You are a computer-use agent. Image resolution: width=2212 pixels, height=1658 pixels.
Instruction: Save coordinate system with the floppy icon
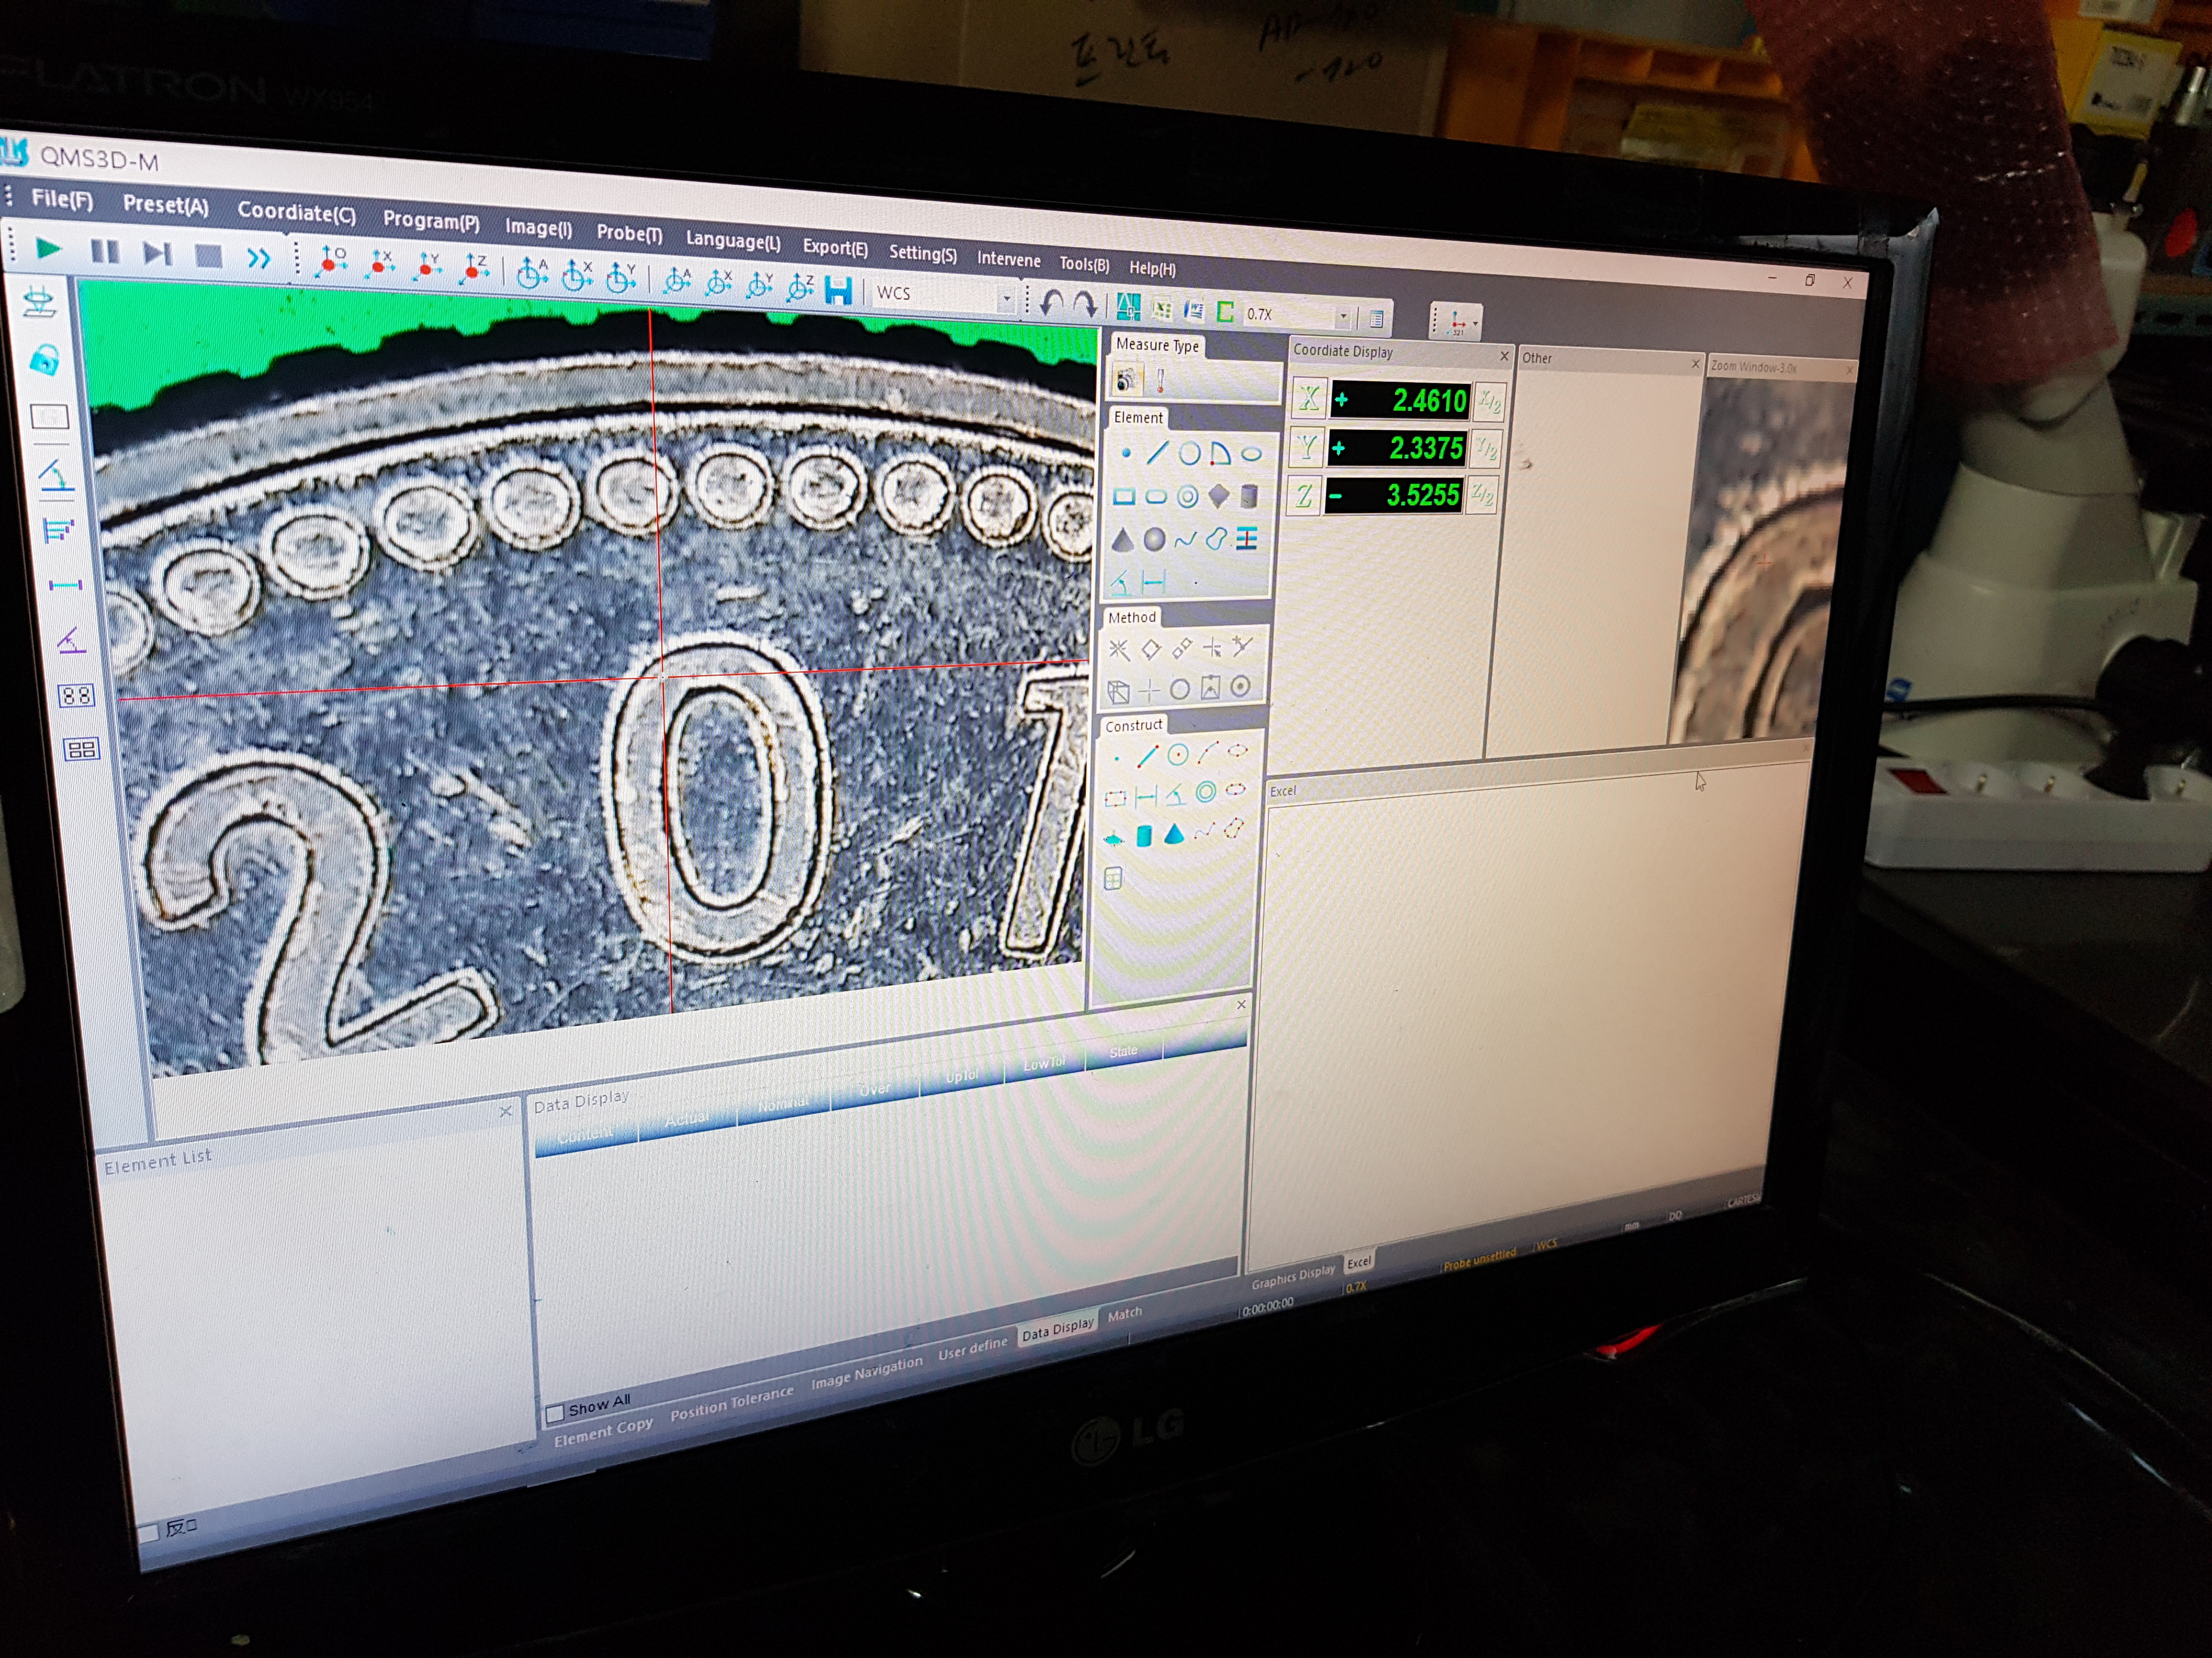(838, 291)
